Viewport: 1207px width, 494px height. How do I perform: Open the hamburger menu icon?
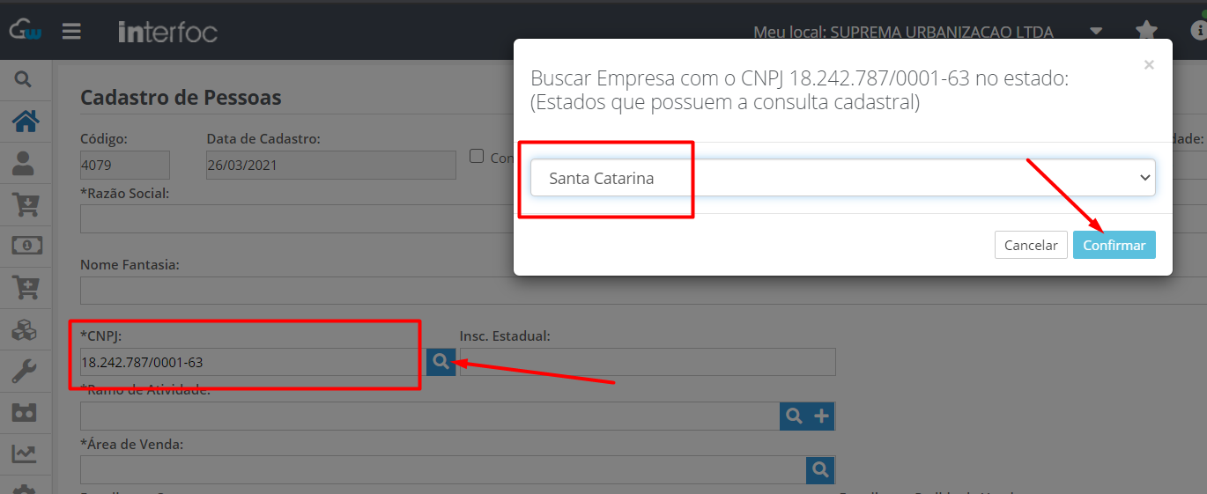pyautogui.click(x=71, y=31)
